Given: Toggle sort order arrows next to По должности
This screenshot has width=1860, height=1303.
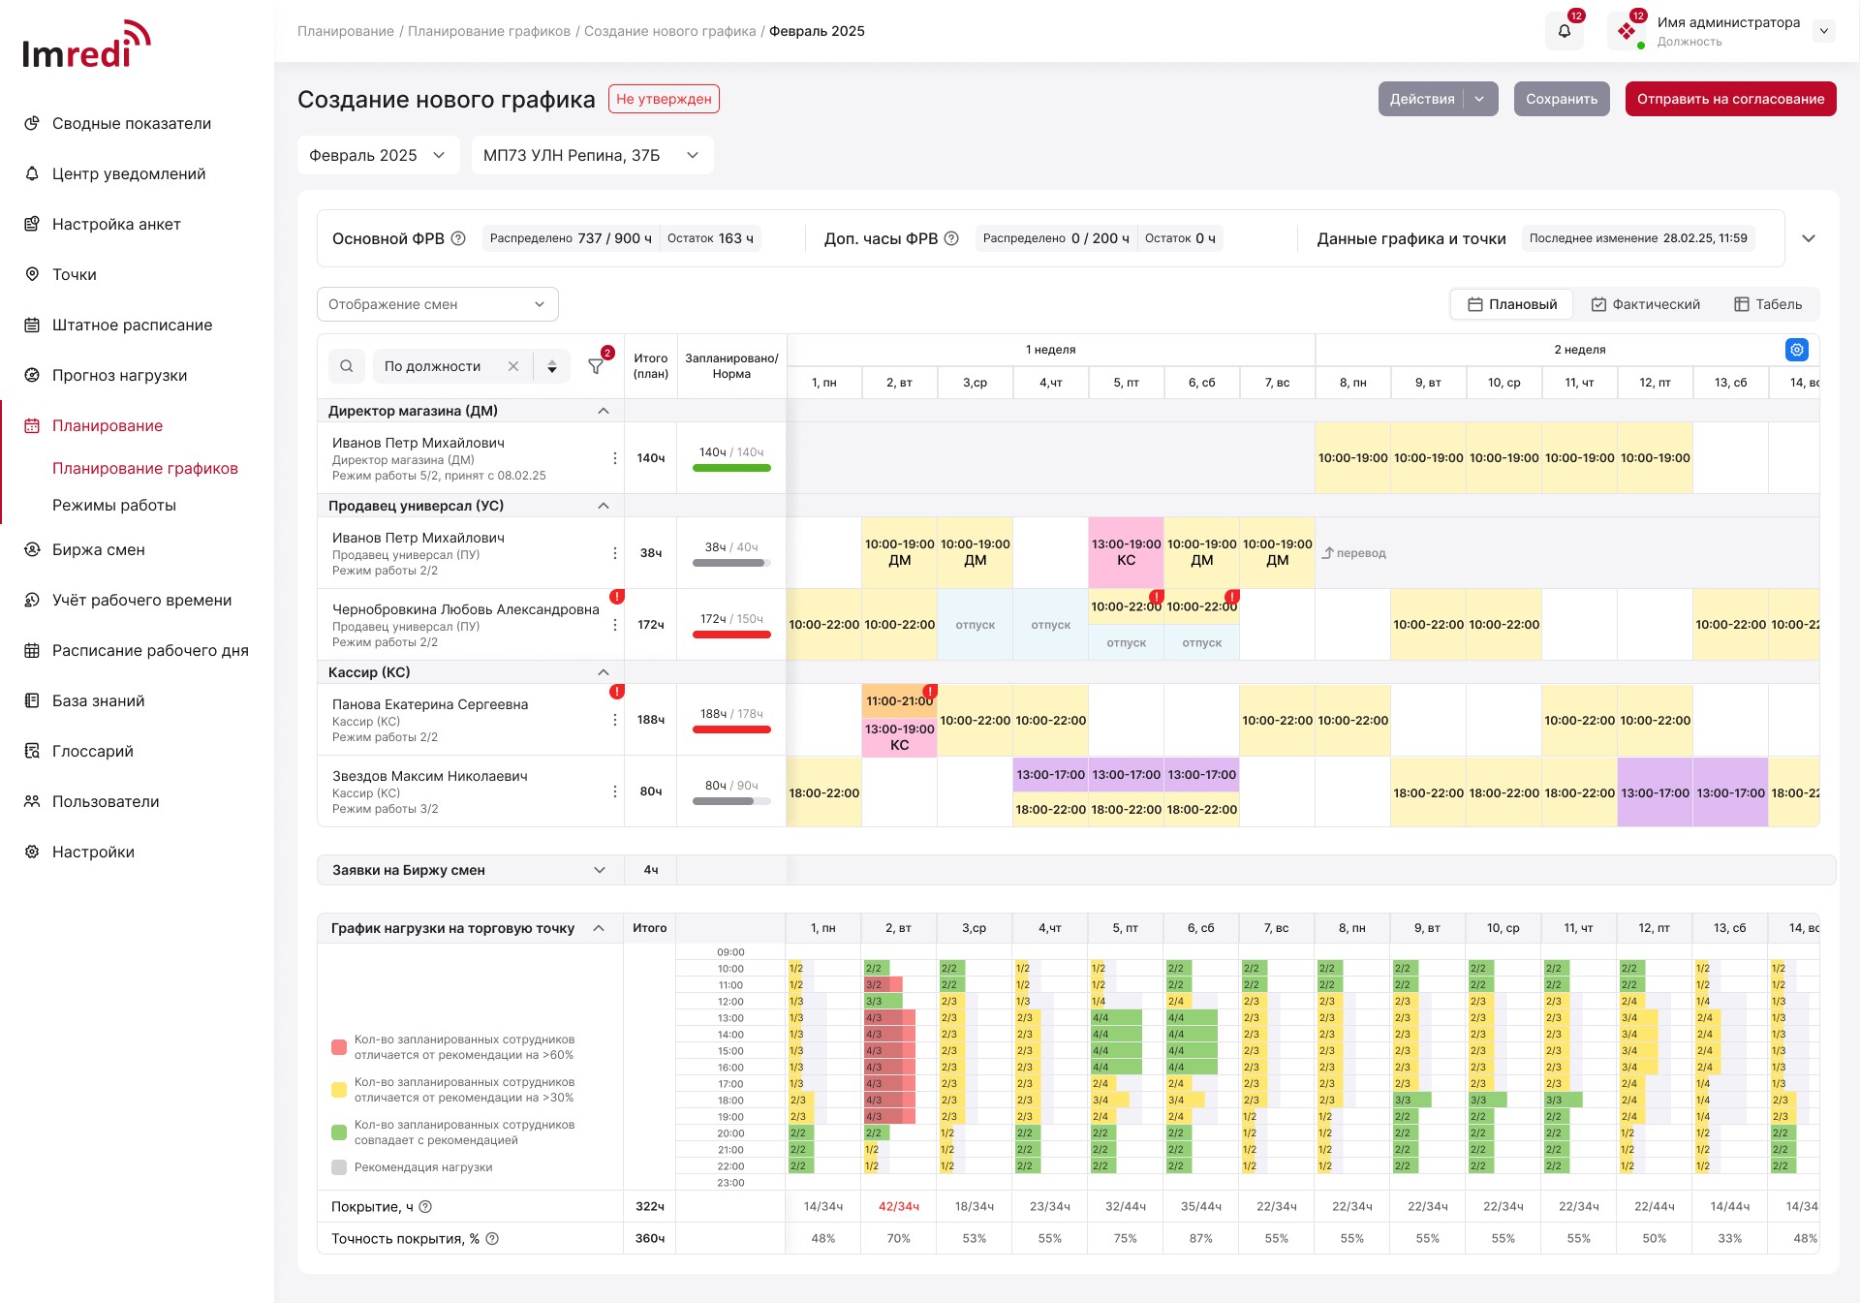Looking at the screenshot, I should 552,366.
